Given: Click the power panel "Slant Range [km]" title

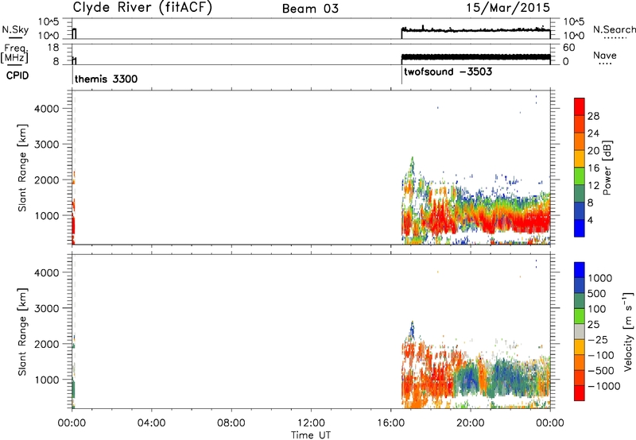Looking at the screenshot, I should [x=22, y=168].
